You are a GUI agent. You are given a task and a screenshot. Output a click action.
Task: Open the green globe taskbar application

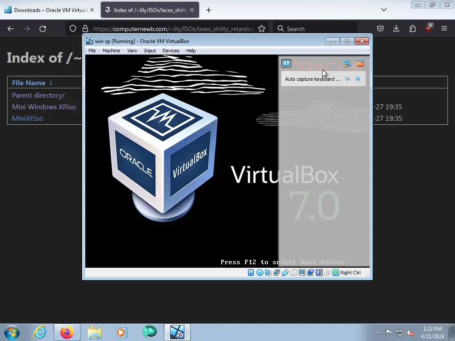149,332
